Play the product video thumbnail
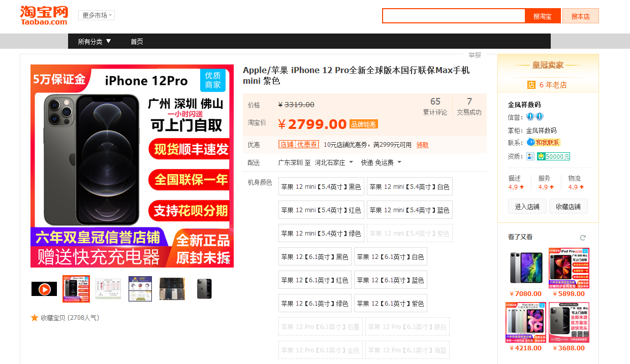This screenshot has width=630, height=364. tap(44, 289)
